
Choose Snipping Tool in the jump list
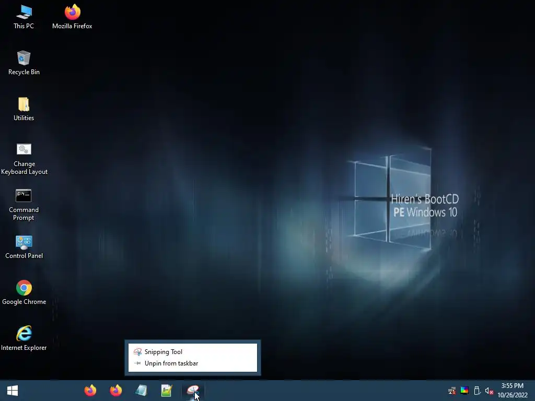coord(193,352)
